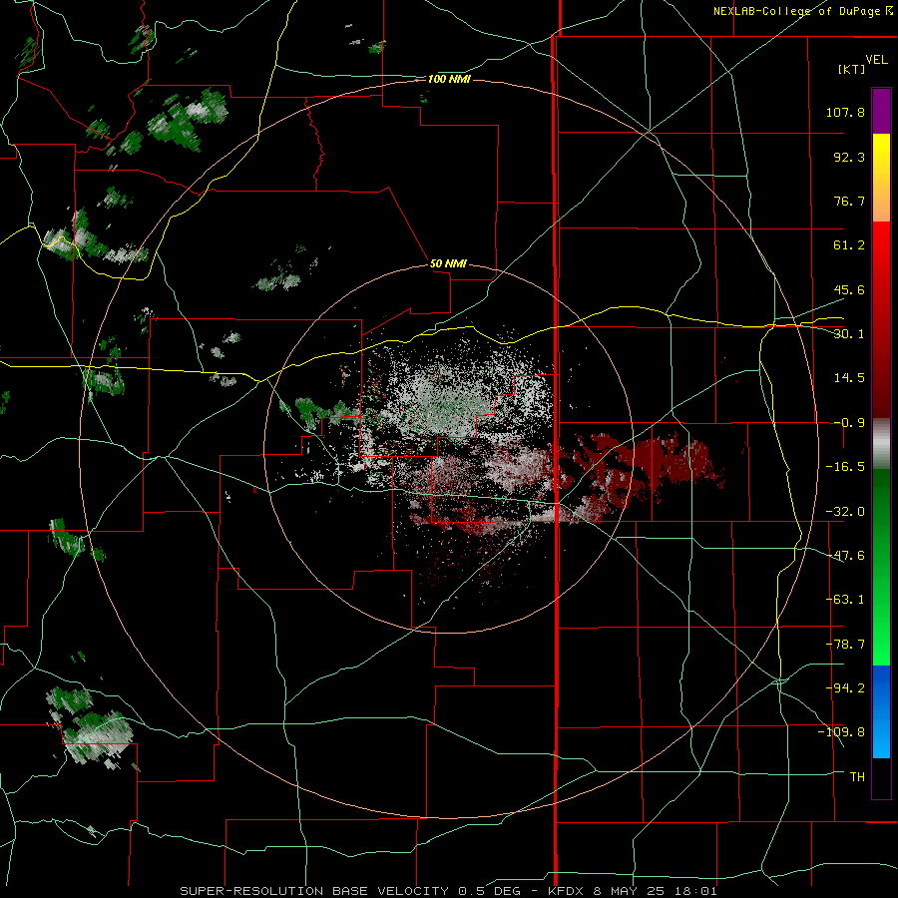Screen dimensions: 898x898
Task: Click the 14.5 velocity scale value
Action: (849, 378)
